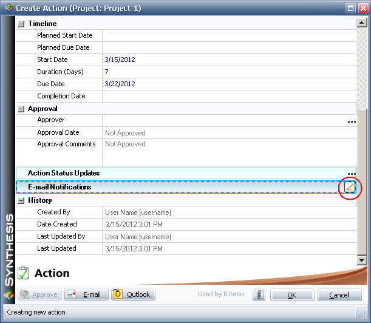Cancel the Create Action dialog
Screen dimensions: 371x323
pyautogui.click(x=339, y=294)
